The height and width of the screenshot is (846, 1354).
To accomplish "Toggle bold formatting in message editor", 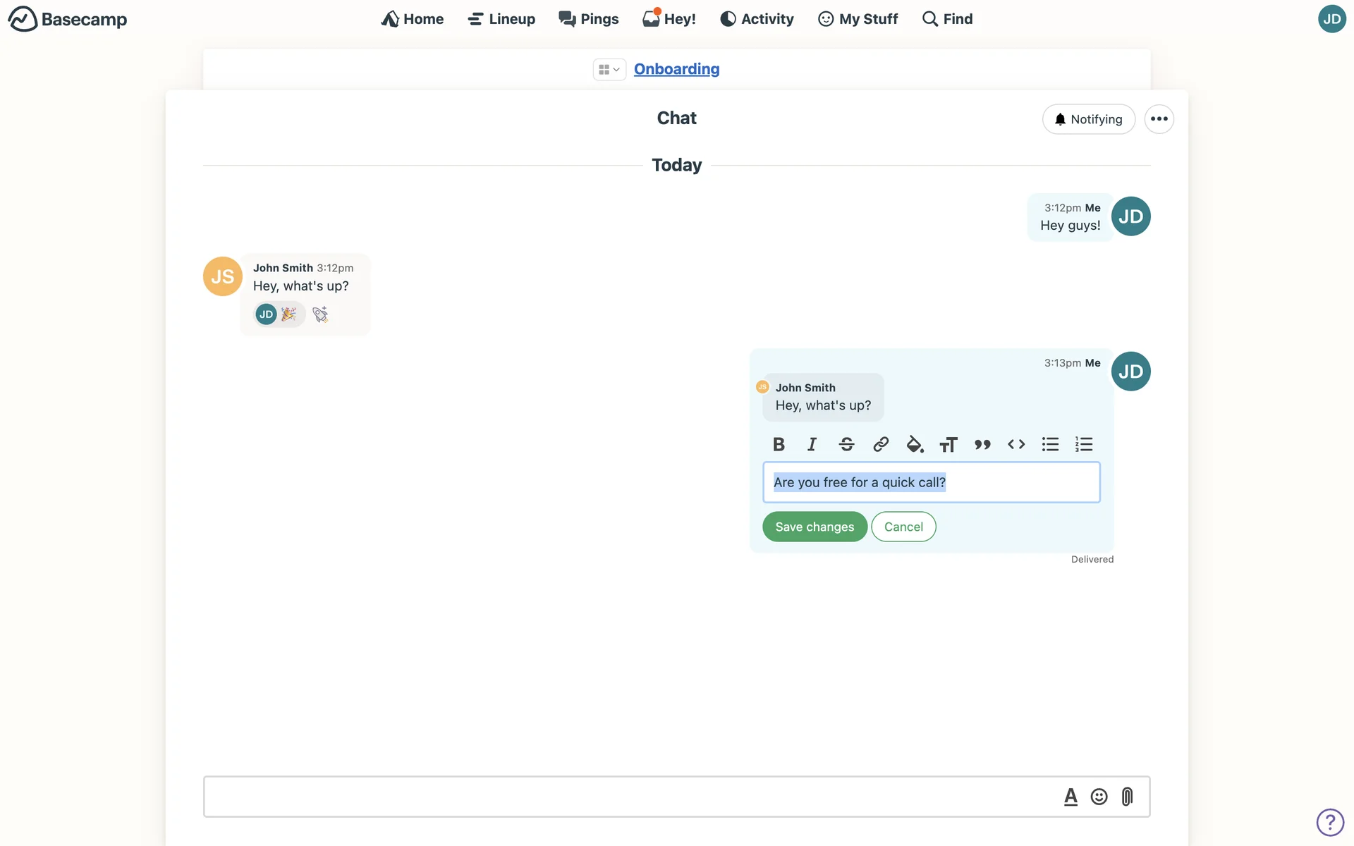I will click(779, 444).
